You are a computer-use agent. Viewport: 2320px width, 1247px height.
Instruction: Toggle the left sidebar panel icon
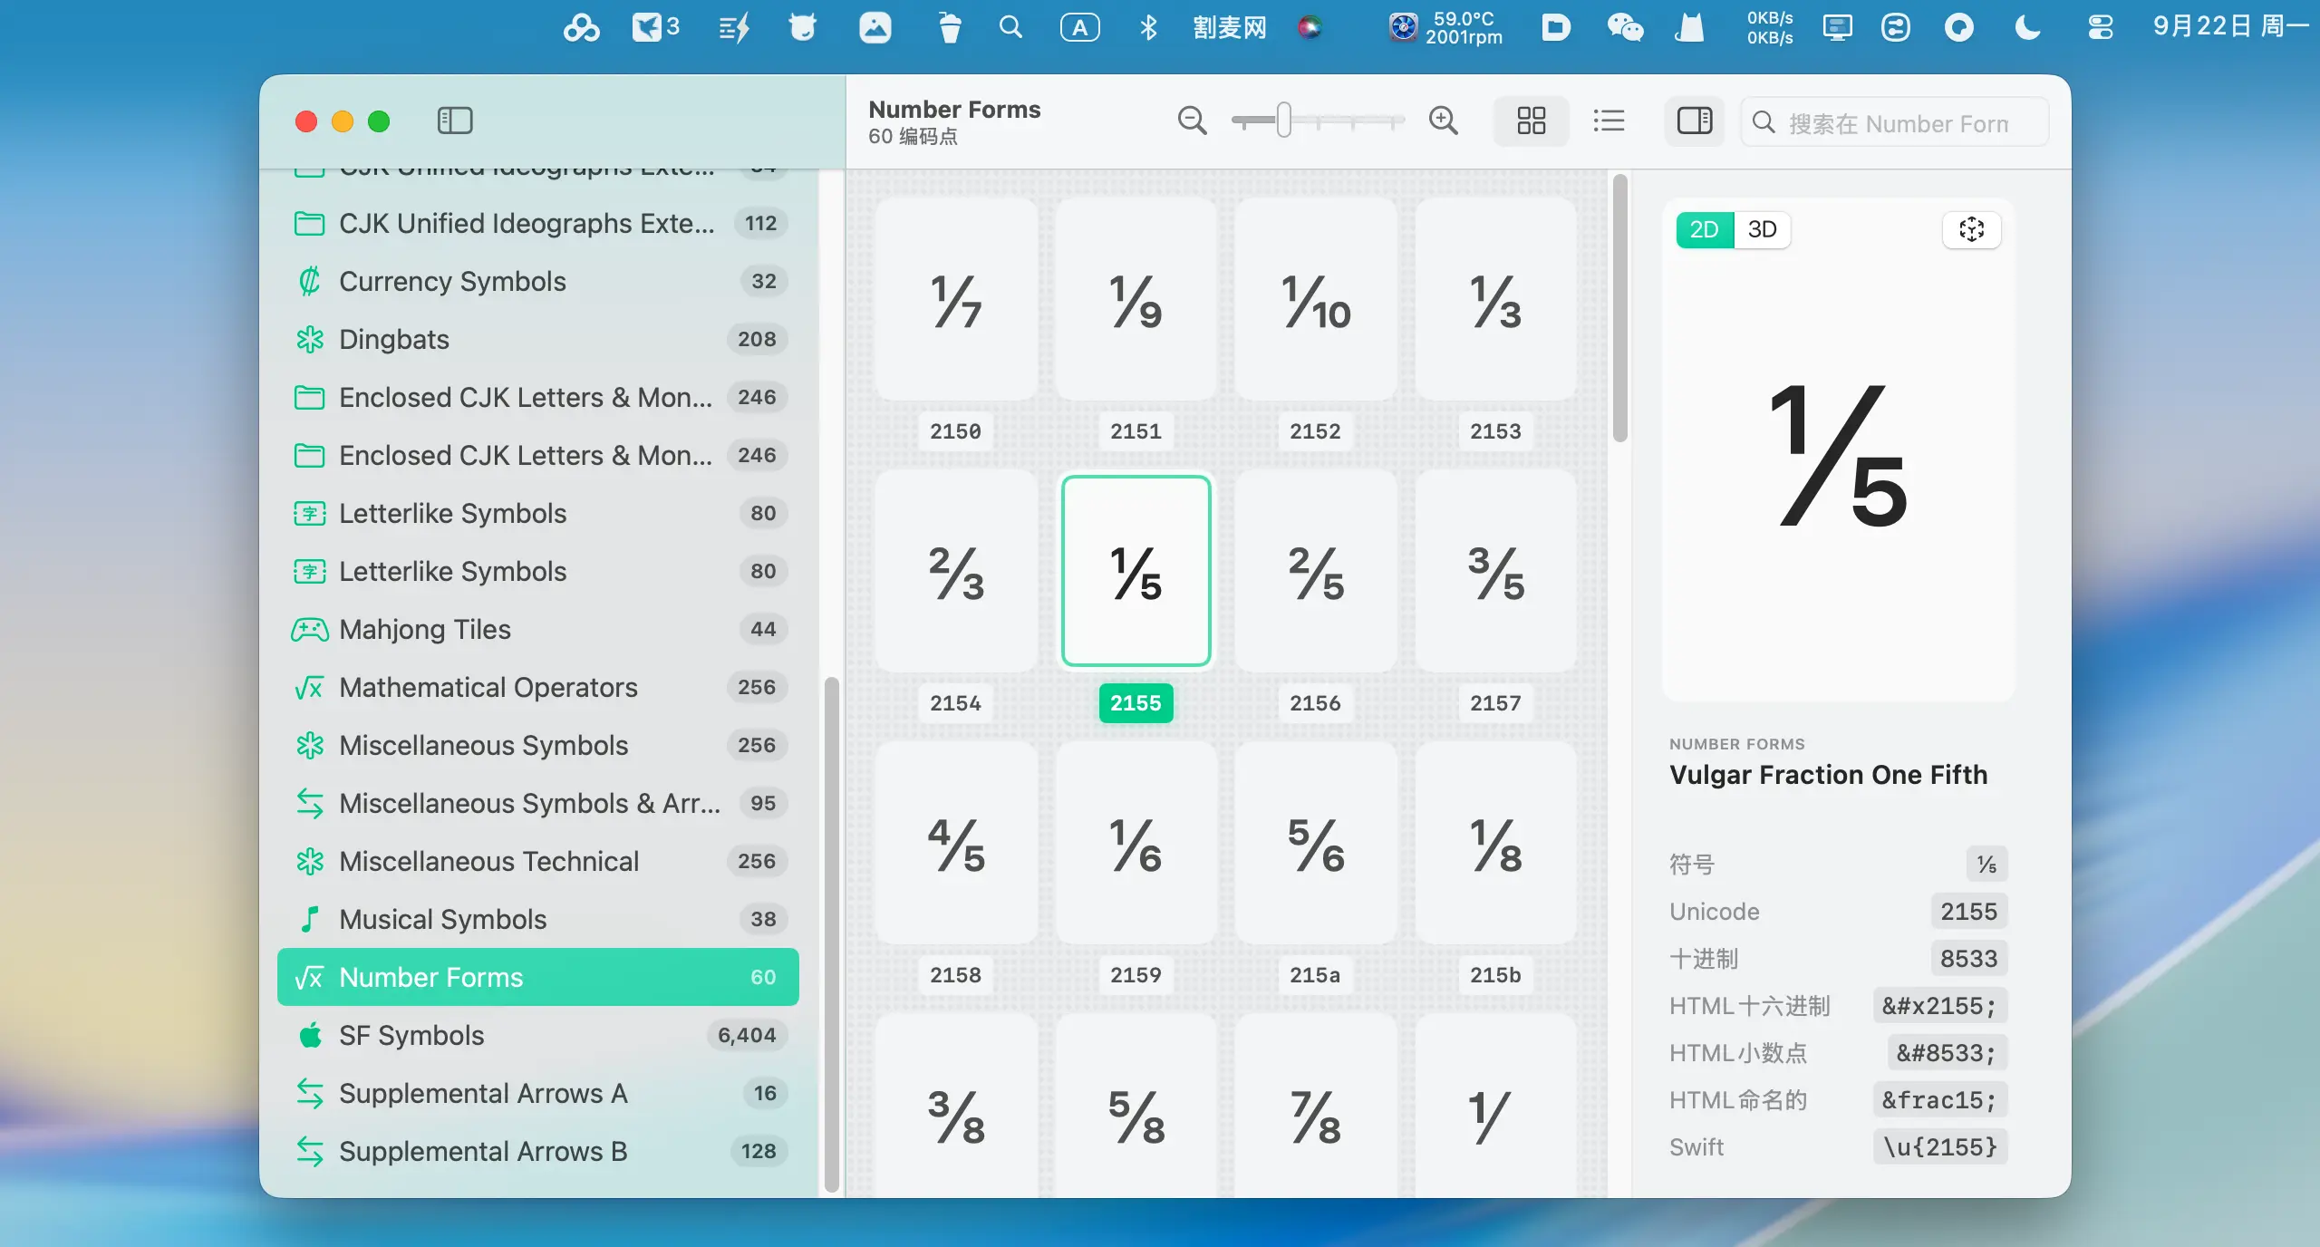tap(454, 121)
